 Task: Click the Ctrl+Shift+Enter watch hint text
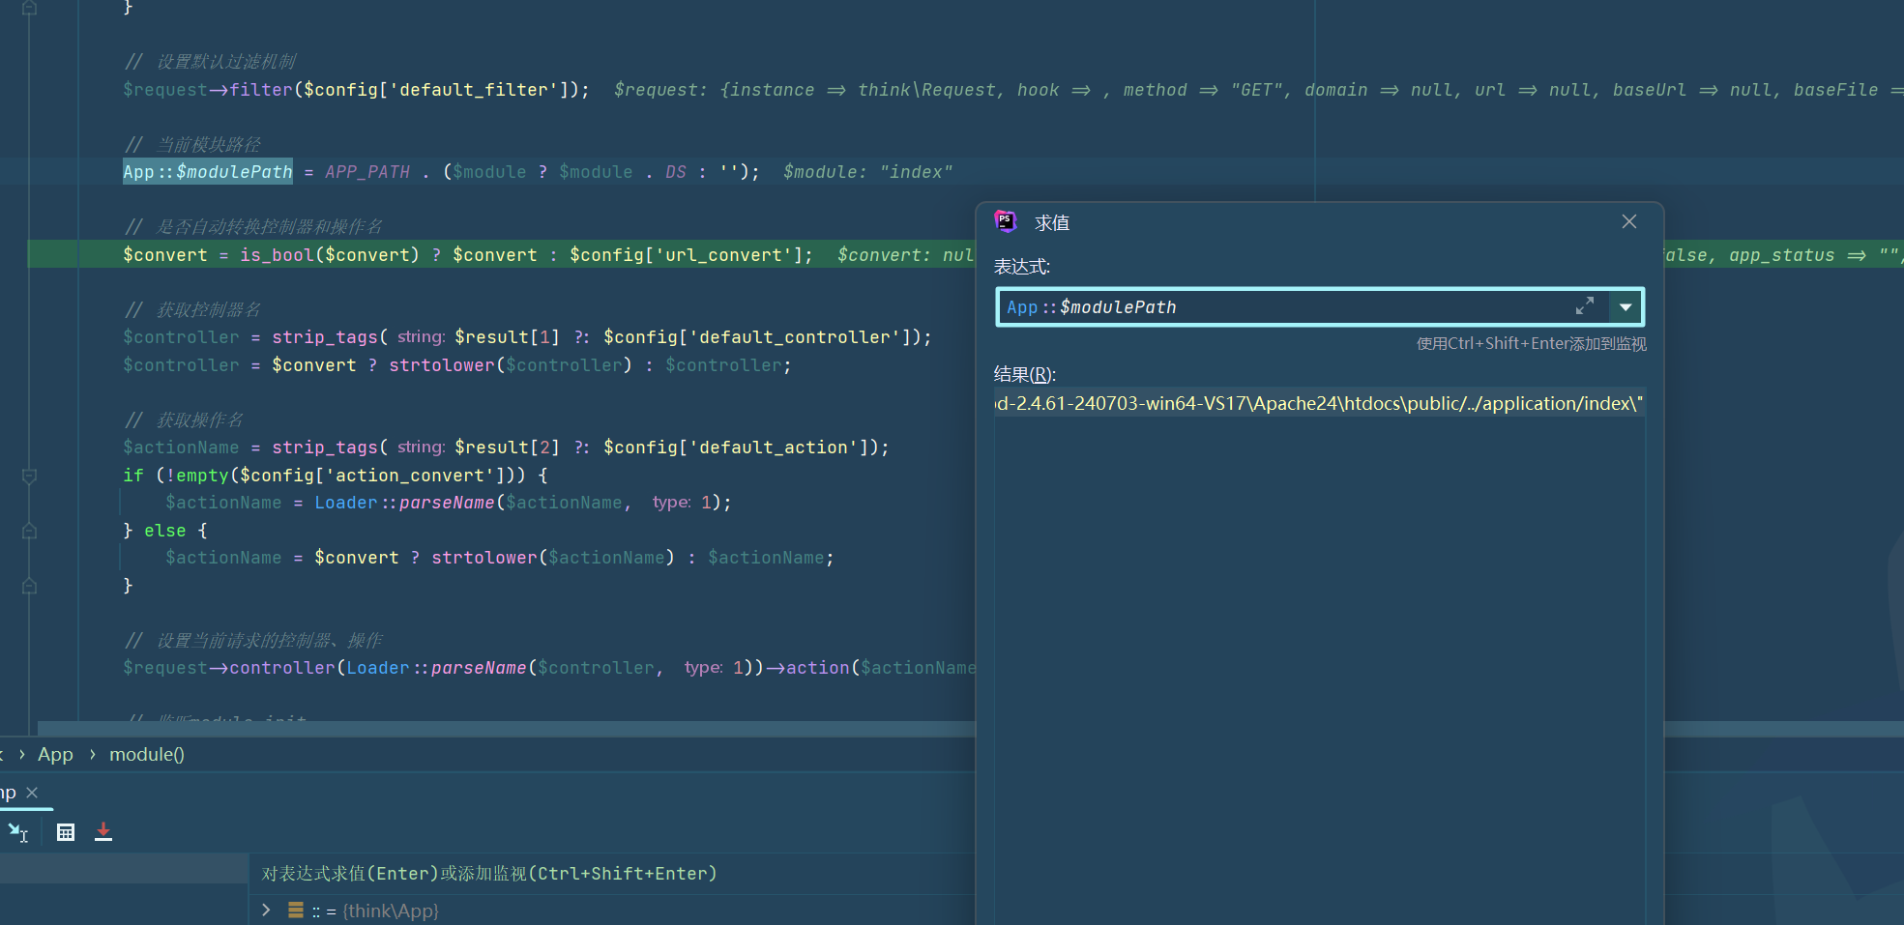[x=1531, y=343]
